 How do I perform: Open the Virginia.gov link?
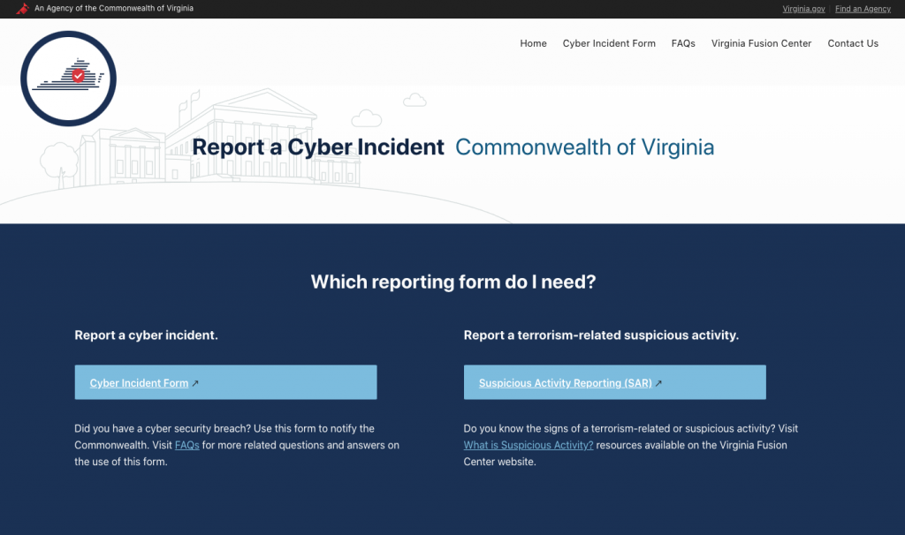coord(803,9)
